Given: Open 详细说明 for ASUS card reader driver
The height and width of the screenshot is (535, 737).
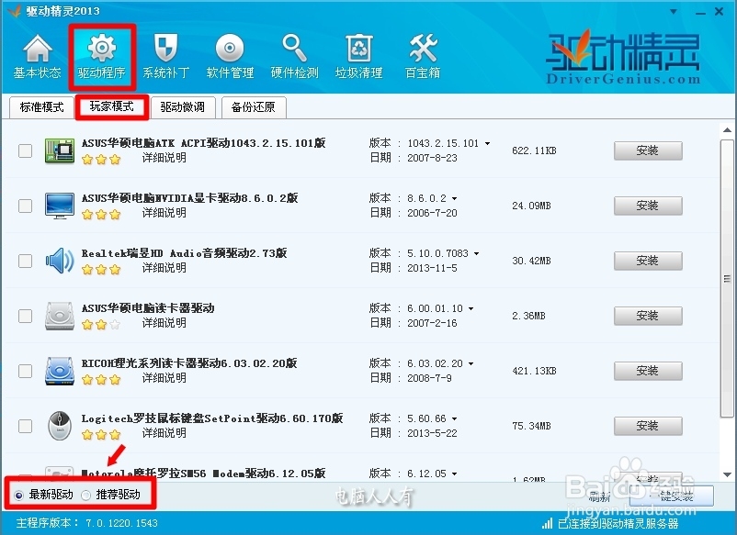Looking at the screenshot, I should (164, 323).
